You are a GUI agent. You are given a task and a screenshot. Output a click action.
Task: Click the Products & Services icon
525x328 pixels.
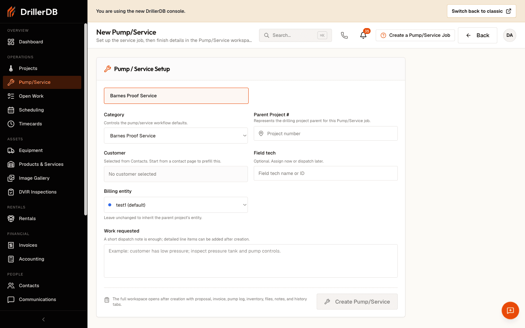tap(11, 164)
